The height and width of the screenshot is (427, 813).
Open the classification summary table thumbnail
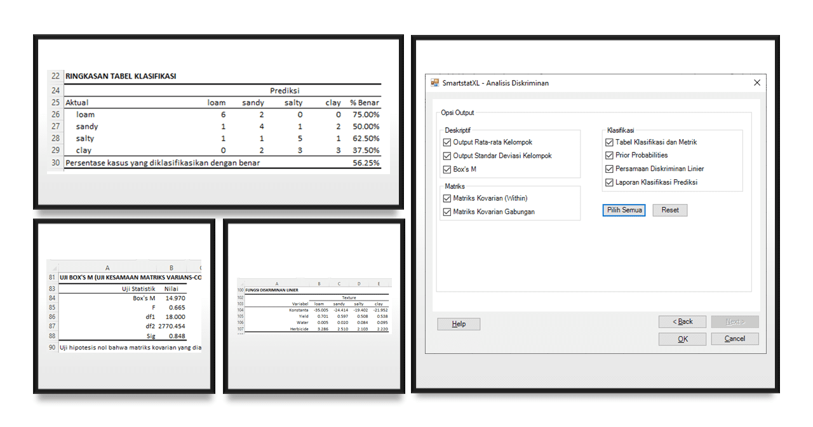coord(218,122)
